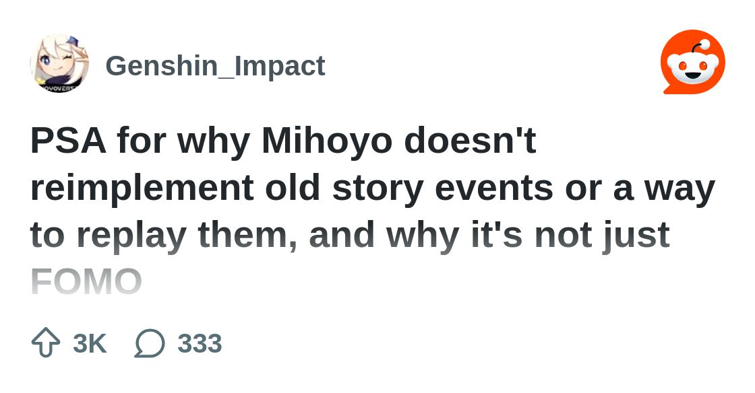This screenshot has height=393, width=755.
Task: Click the title phrase why it's not just
Action: click(528, 235)
